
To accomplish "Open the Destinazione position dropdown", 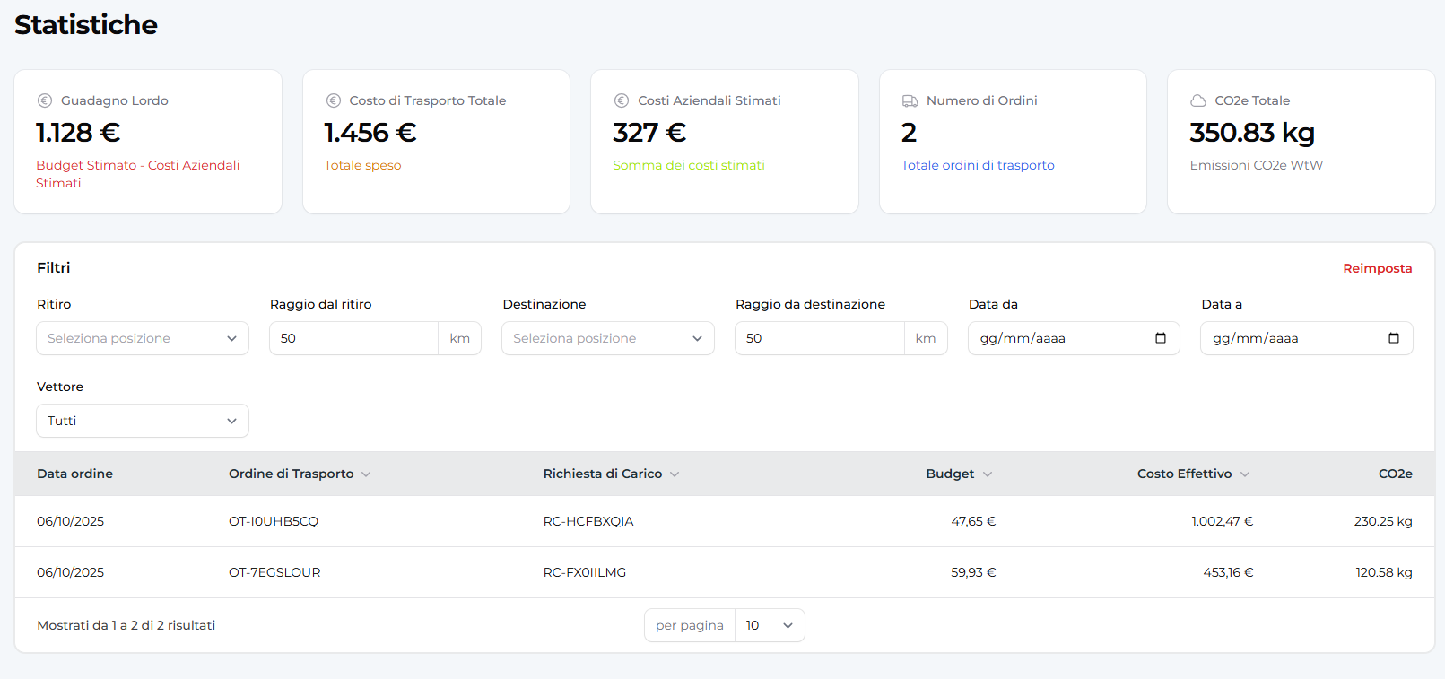I will point(607,338).
